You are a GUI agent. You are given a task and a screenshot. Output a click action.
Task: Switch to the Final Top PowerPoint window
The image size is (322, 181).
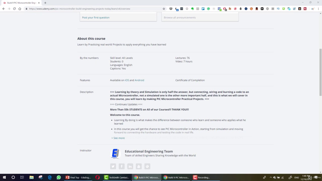click(x=78, y=177)
